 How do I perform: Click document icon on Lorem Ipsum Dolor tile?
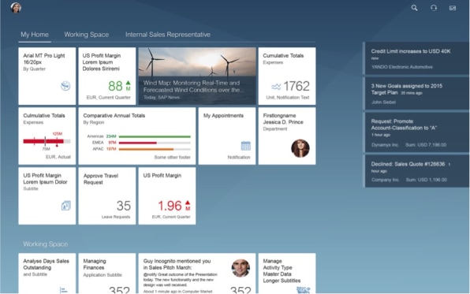(65, 206)
